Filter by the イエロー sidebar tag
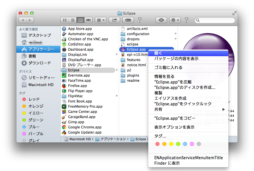Viewport: 254px width, 171px height. pos(38,113)
